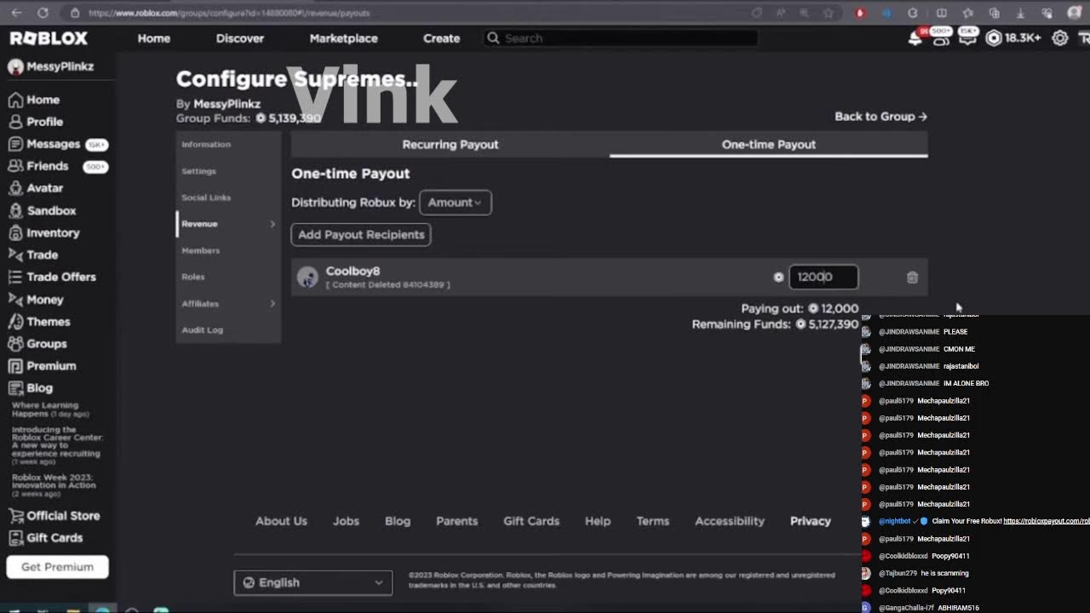Click the Roblox logo
1090x613 pixels.
49,38
